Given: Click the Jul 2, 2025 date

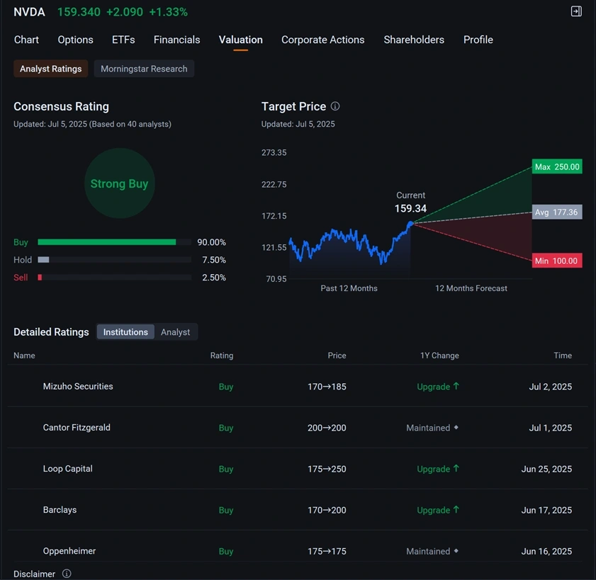Looking at the screenshot, I should coord(551,387).
